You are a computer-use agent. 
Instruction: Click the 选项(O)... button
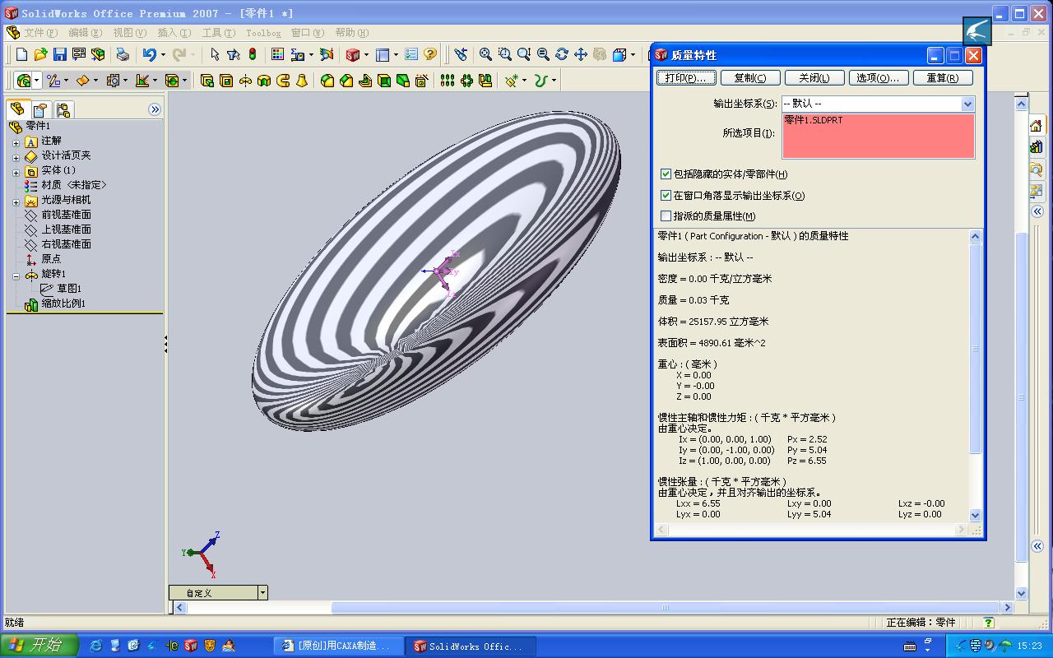coord(878,78)
